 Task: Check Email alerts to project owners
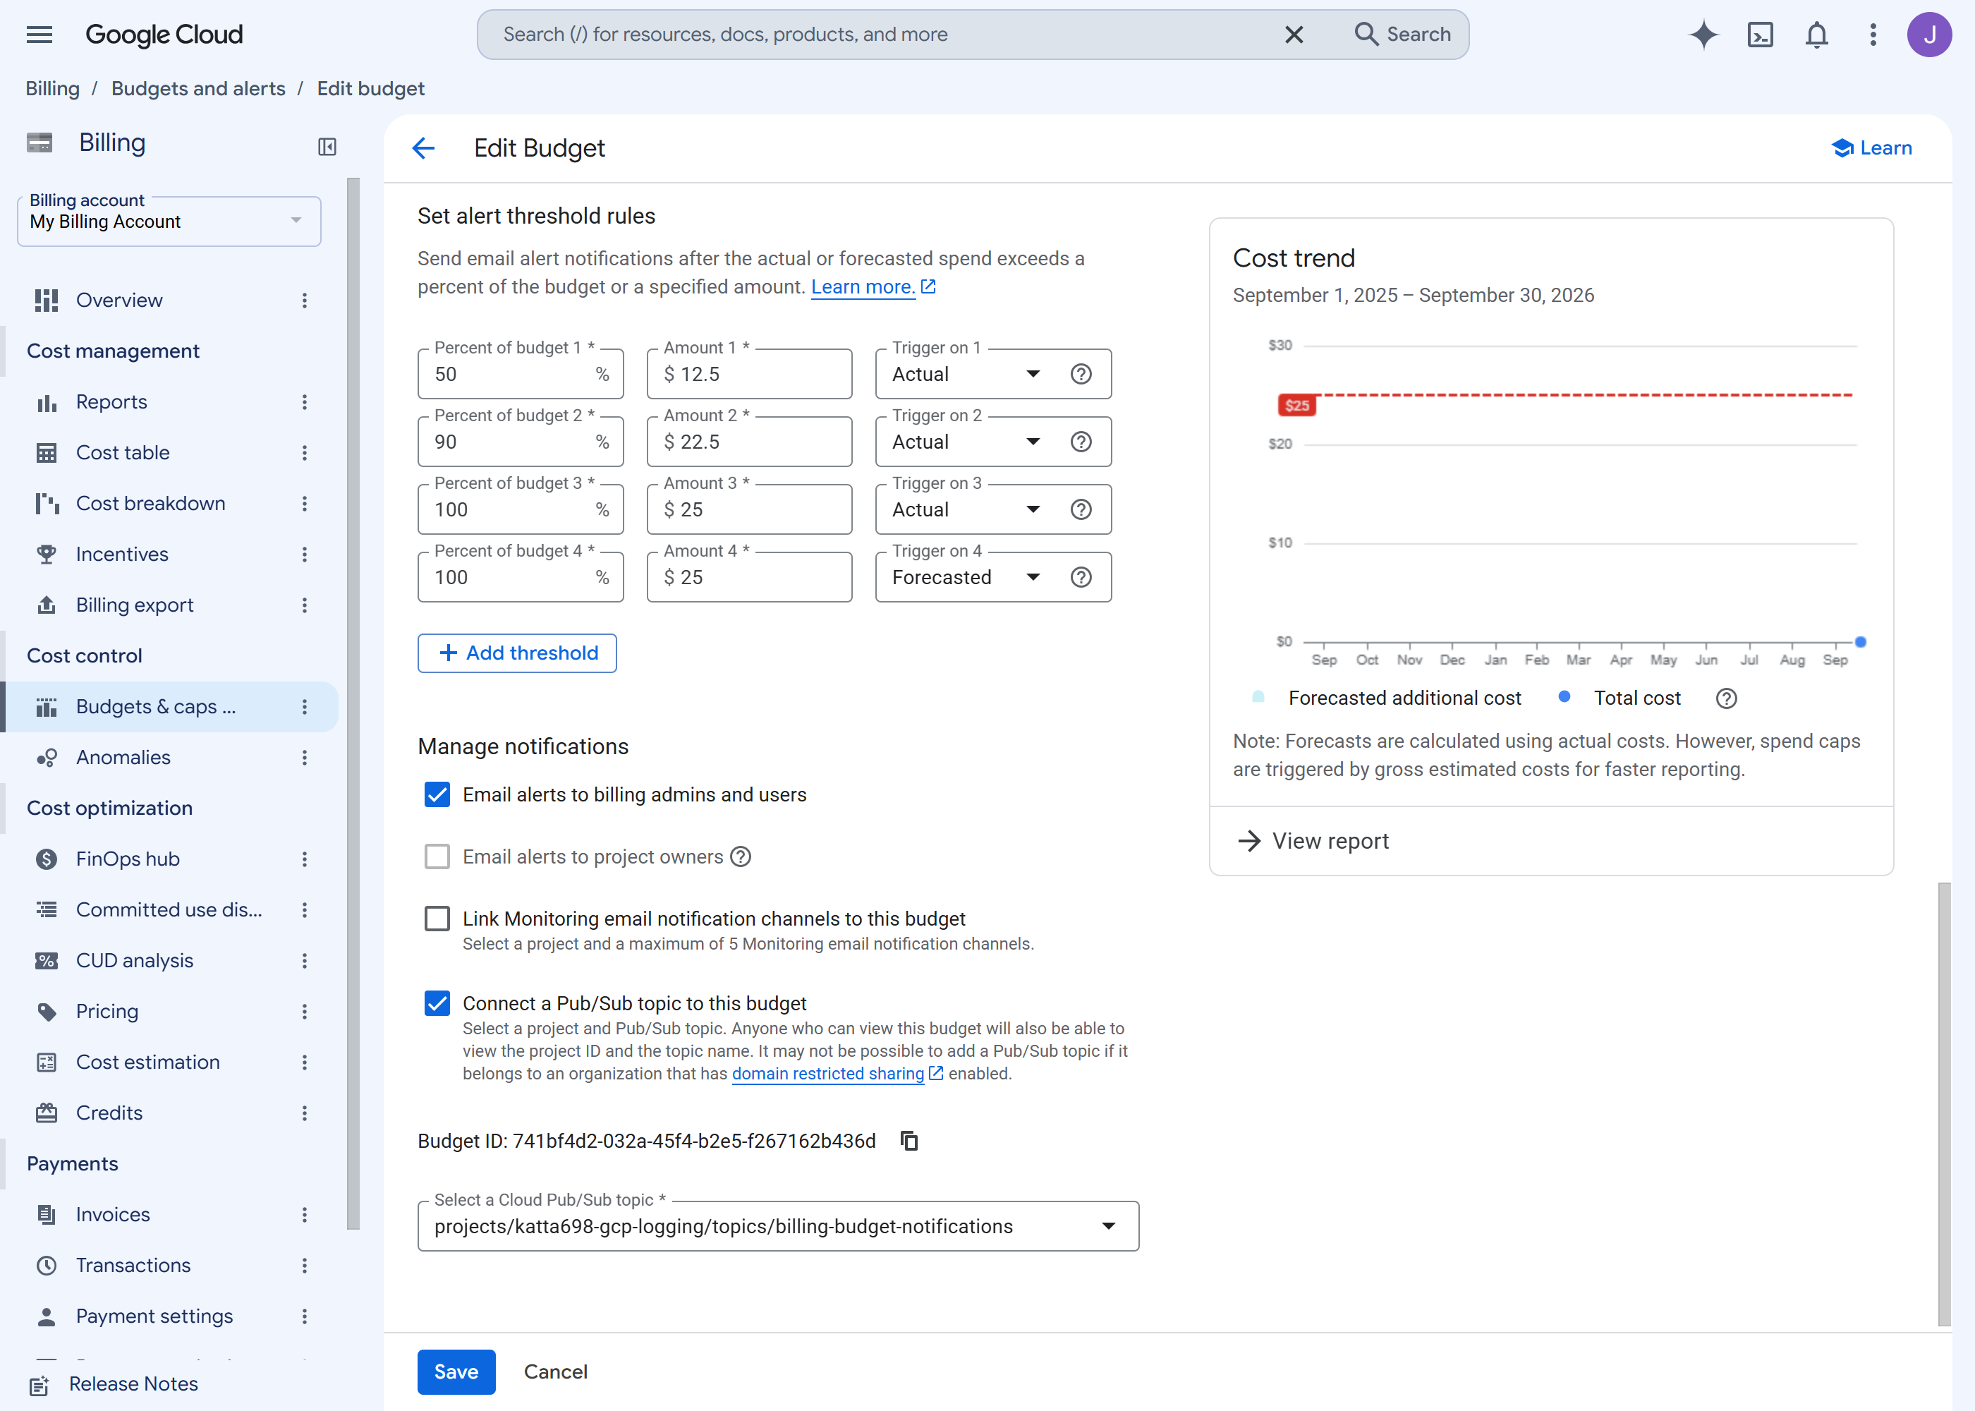437,858
